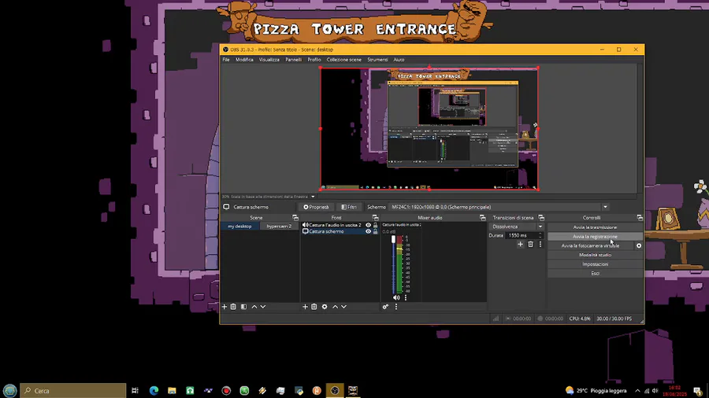
Task: Open the File menu
Action: click(226, 60)
